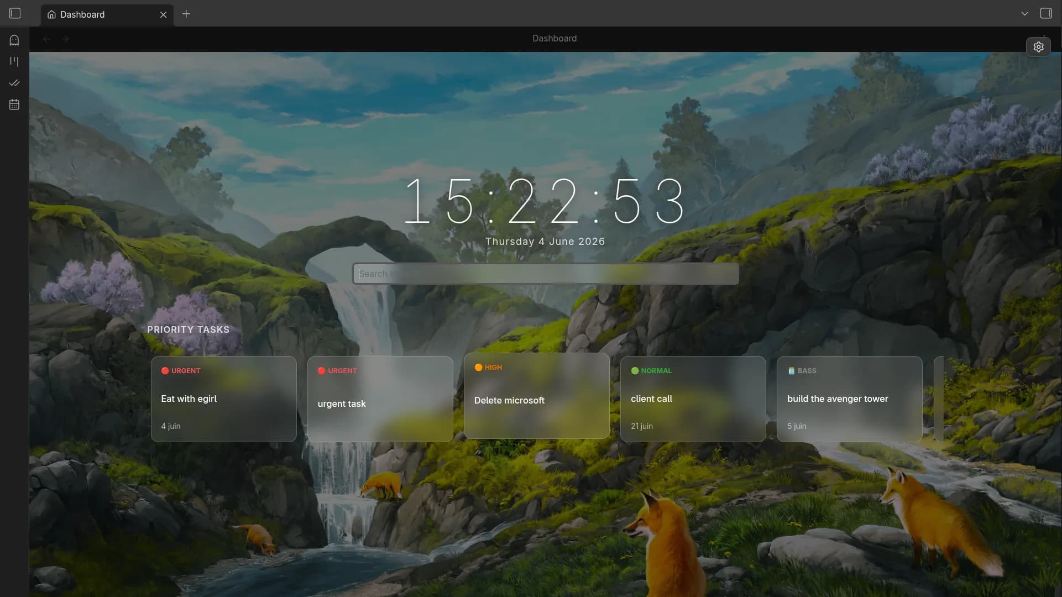Open a new tab with plus icon

(186, 14)
